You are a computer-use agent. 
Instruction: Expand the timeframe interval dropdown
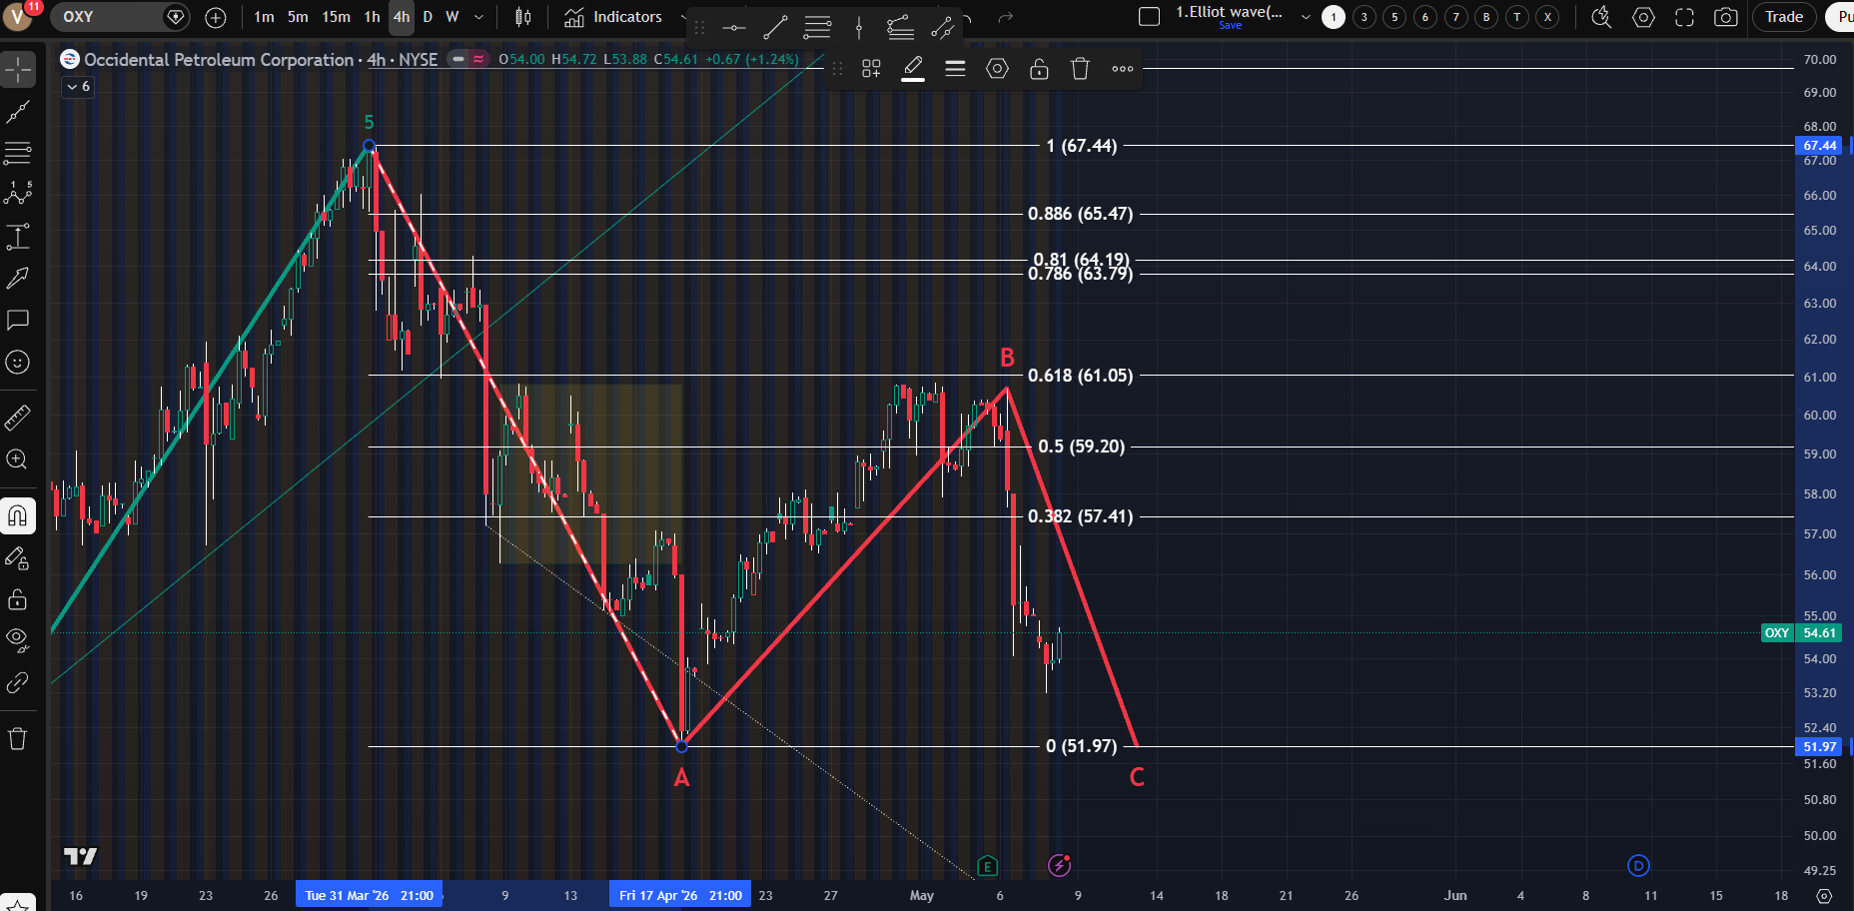click(x=478, y=17)
